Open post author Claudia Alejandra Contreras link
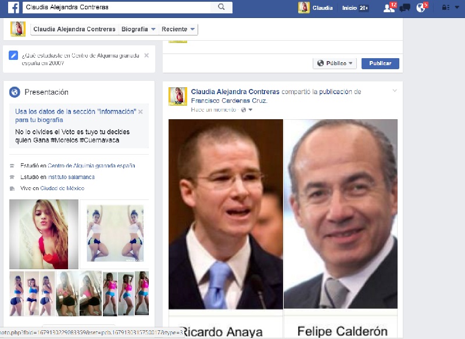This screenshot has width=465, height=339. 235,92
